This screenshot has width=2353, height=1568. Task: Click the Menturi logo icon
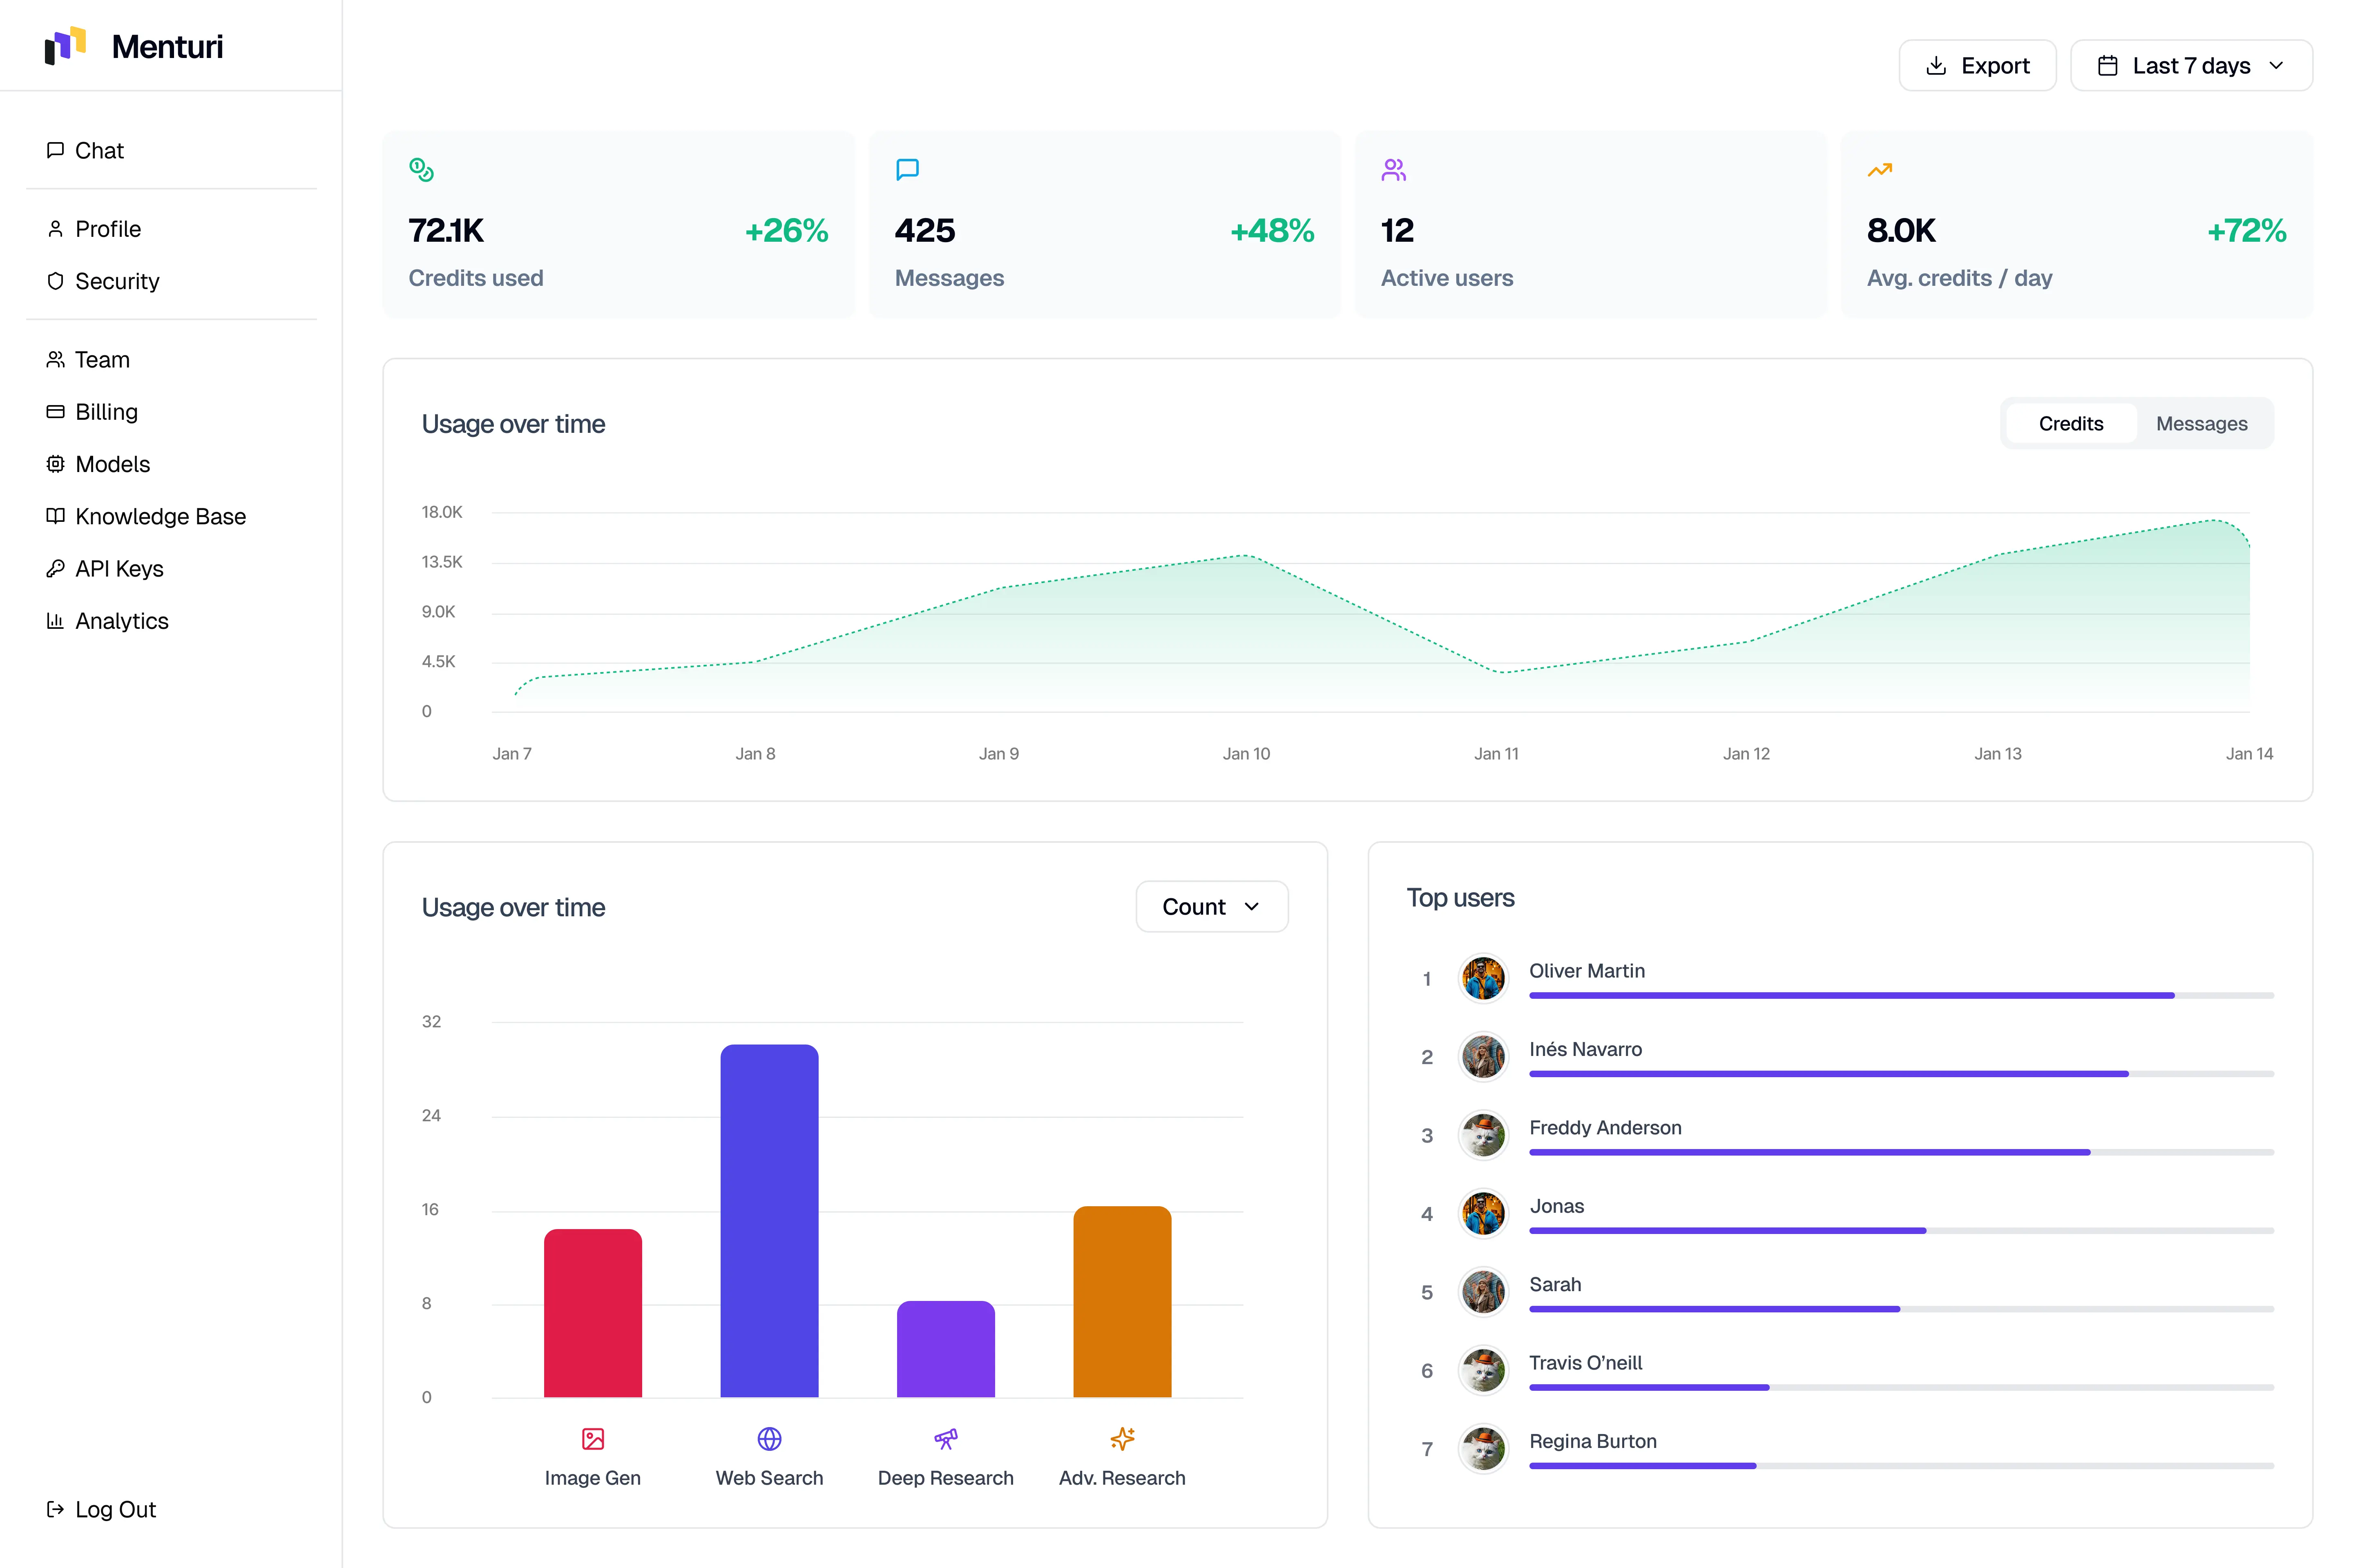point(65,46)
